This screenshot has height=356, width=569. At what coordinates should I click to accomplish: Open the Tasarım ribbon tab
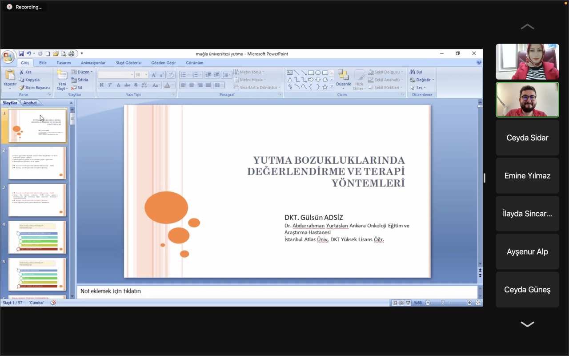(64, 63)
